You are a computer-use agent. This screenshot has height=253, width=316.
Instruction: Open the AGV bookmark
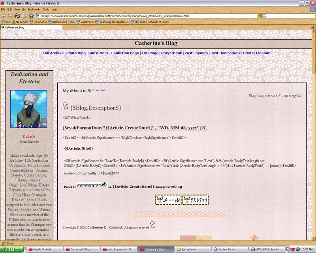tap(6, 22)
